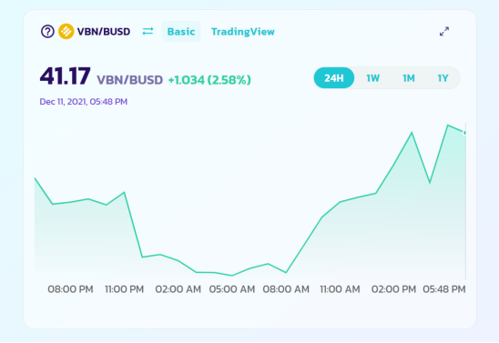
Task: Swap the pair with the arrows icon
Action: point(148,31)
